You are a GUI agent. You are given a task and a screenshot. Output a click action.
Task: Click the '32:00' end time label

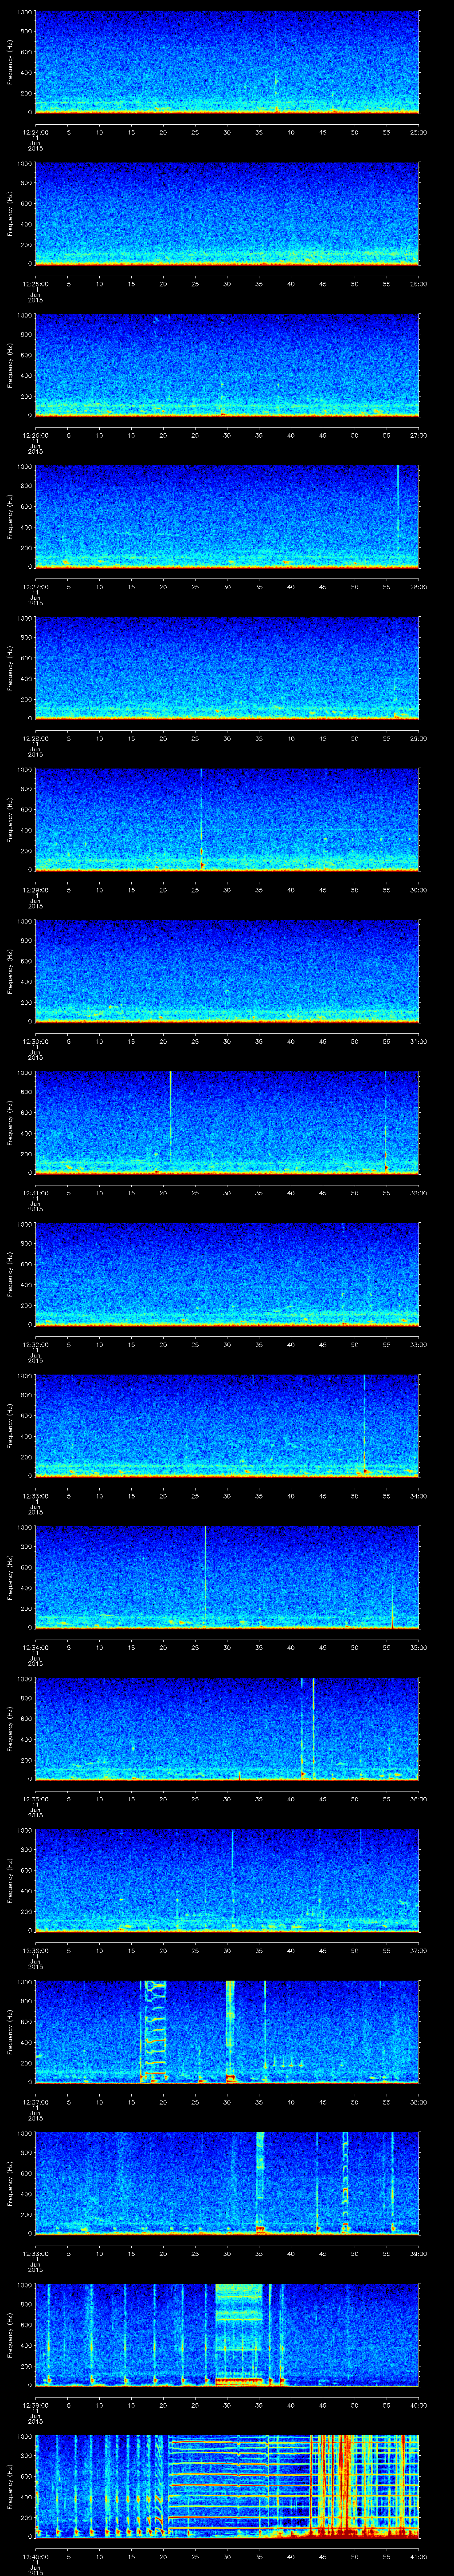(418, 1193)
